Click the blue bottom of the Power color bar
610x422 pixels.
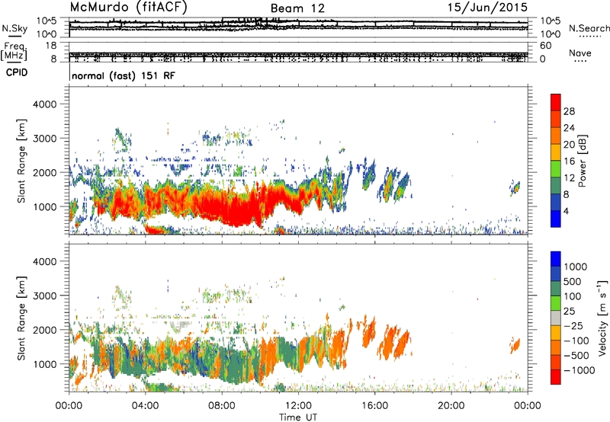tap(556, 219)
